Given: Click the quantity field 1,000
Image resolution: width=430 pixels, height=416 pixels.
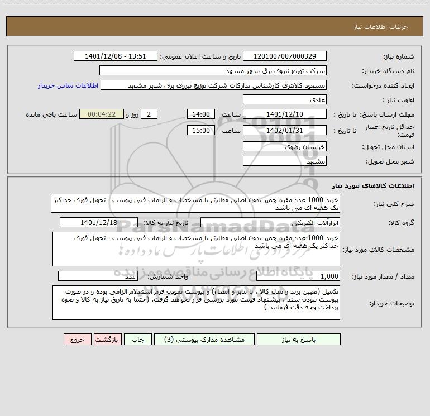Looking at the screenshot, I should coord(298,276).
